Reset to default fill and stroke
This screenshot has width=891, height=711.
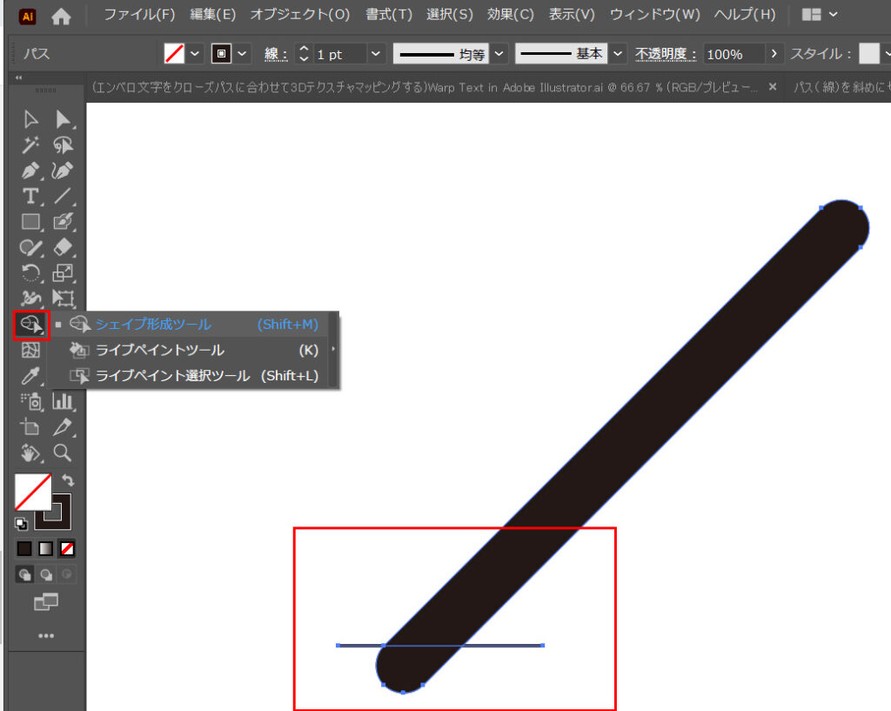[x=21, y=524]
